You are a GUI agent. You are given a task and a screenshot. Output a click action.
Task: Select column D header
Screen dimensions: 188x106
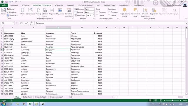pos(82,27)
